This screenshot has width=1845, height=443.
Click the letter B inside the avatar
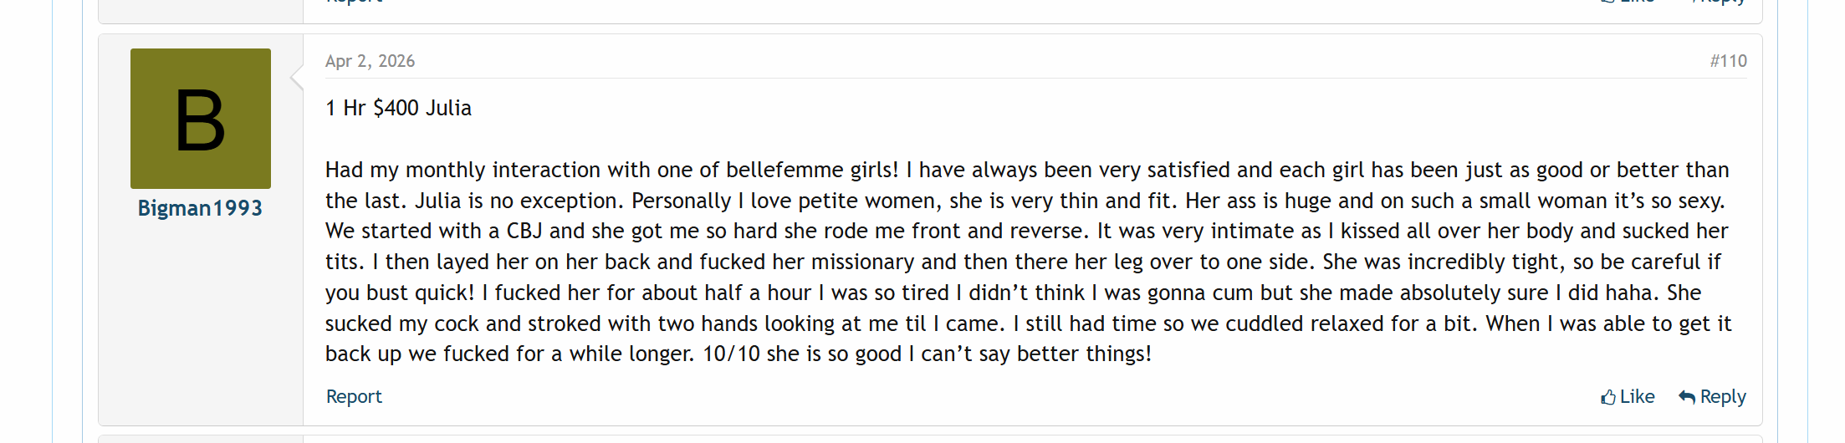coord(200,122)
